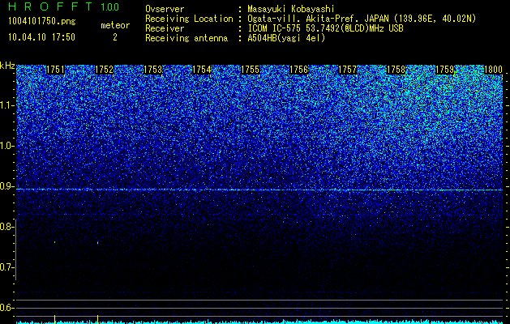This screenshot has height=324, width=510.
Task: Click the observer name Masayuki Kobayashi
Action: pos(291,9)
